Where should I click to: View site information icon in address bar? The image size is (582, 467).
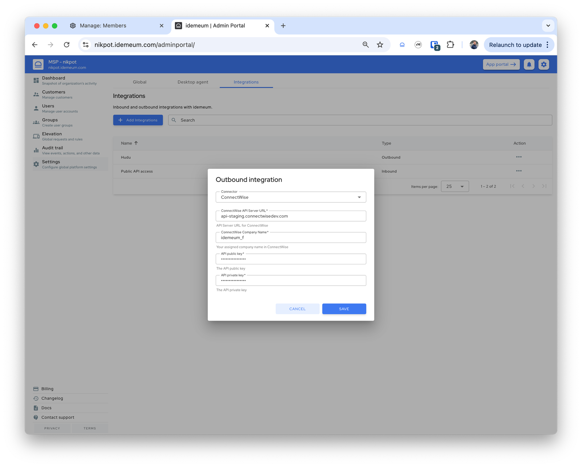(86, 45)
